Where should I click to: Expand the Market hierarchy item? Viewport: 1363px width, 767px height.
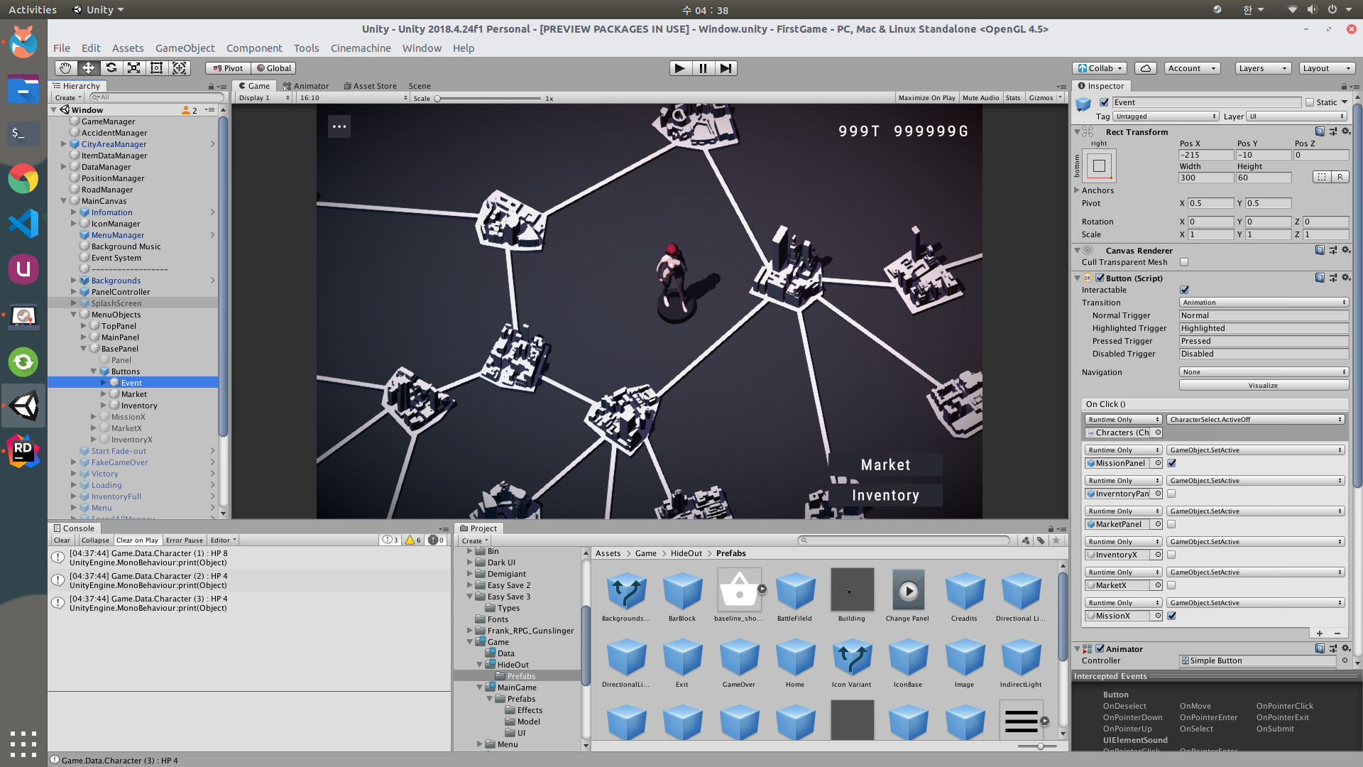point(103,394)
